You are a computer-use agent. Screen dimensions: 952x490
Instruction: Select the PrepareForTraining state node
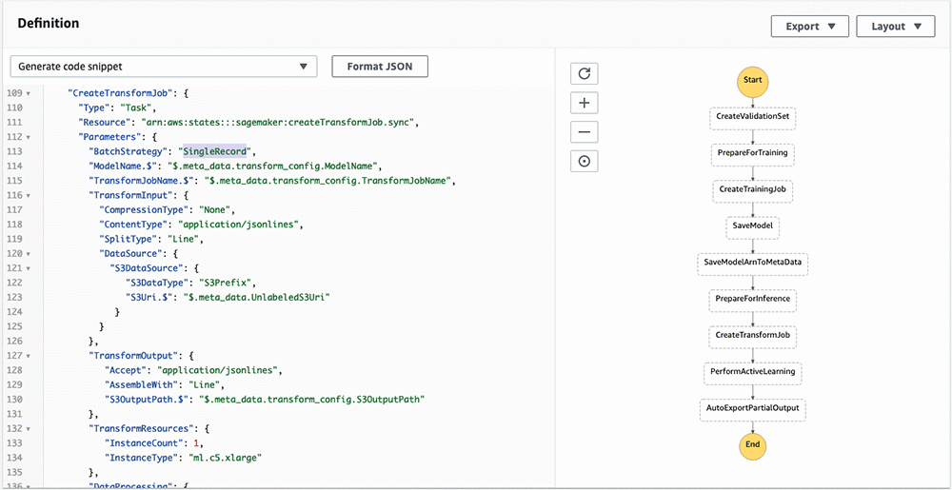tap(752, 153)
